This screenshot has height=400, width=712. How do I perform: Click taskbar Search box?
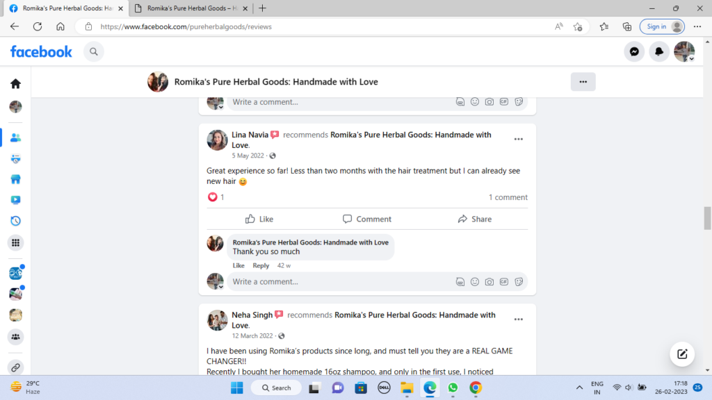click(276, 387)
